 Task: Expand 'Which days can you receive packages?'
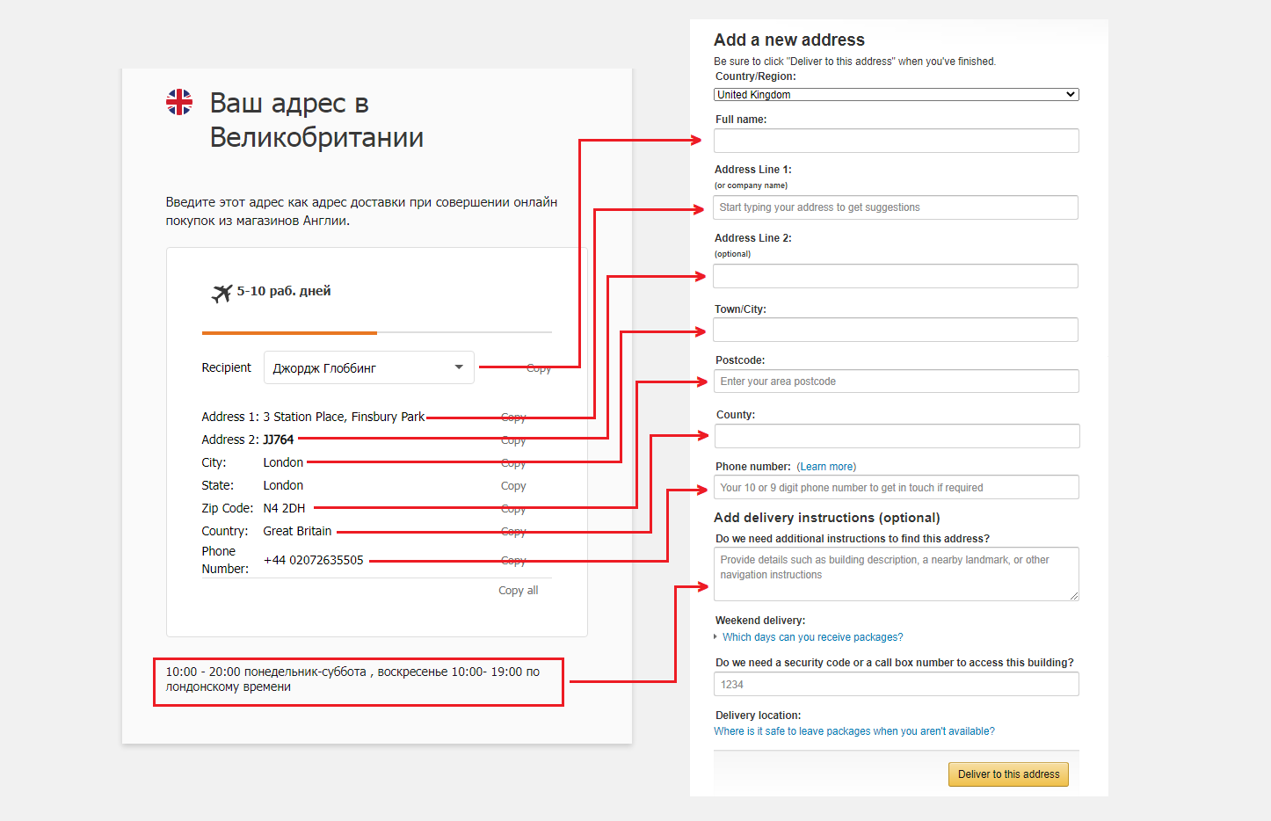[812, 637]
